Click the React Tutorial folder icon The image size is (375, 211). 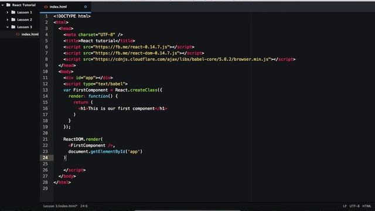coord(8,5)
